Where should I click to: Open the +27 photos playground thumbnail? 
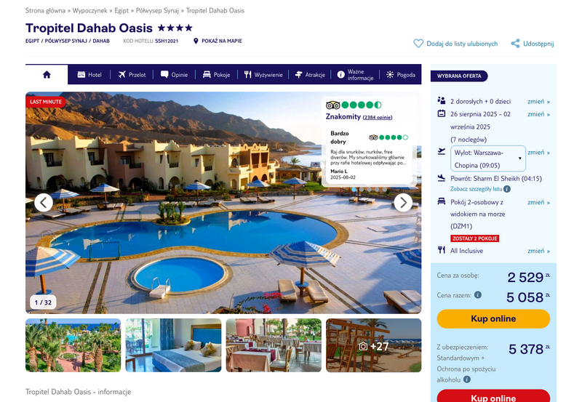(x=374, y=345)
